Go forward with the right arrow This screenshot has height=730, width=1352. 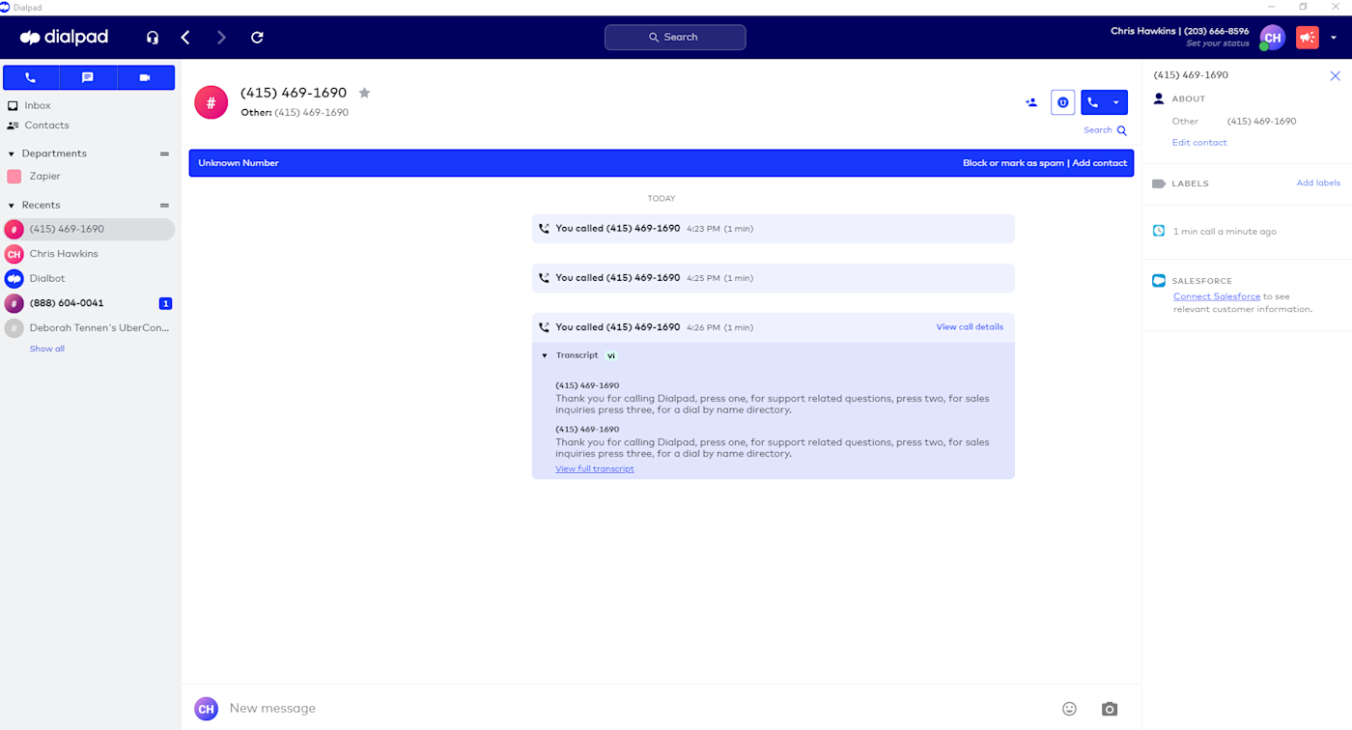pos(221,38)
